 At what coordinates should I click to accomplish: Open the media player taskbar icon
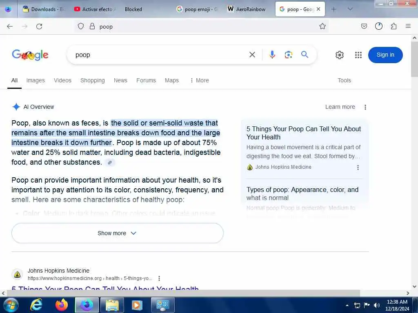[137, 305]
